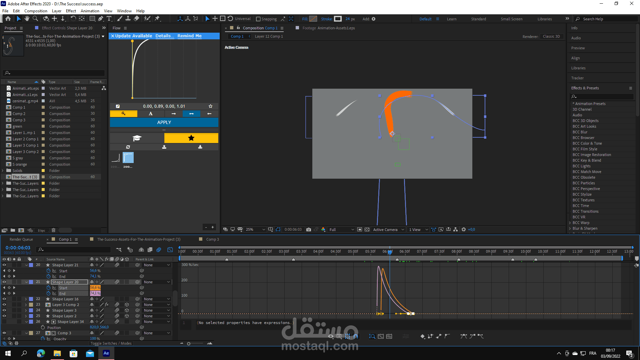The width and height of the screenshot is (640, 360).
Task: Open the Animation menu
Action: (x=90, y=11)
